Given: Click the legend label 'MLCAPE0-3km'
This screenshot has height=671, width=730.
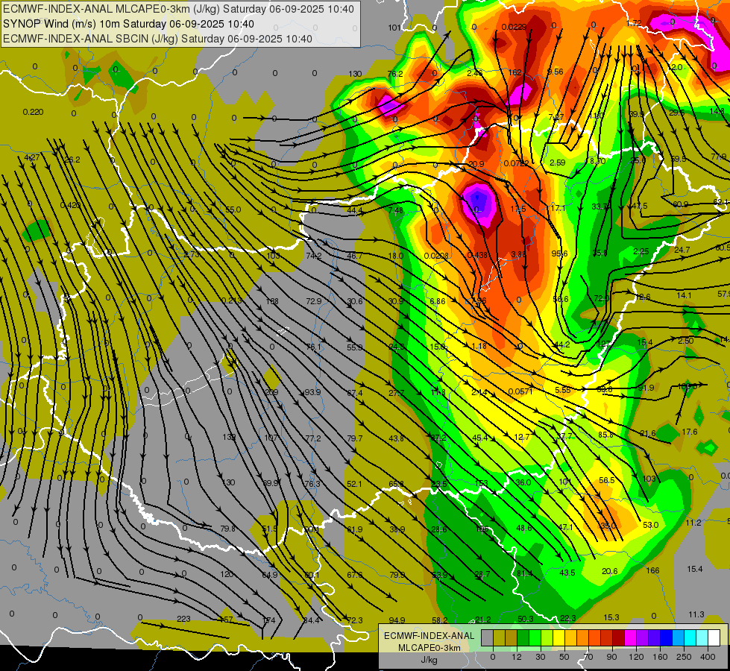Looking at the screenshot, I should pyautogui.click(x=429, y=647).
